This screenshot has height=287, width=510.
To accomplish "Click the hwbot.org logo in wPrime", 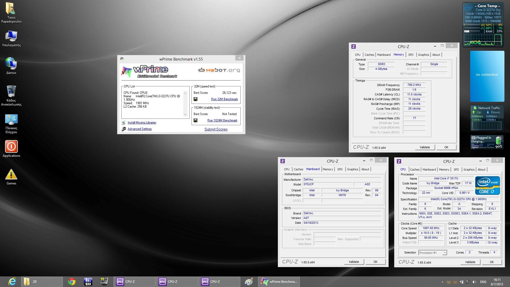I will tap(219, 70).
